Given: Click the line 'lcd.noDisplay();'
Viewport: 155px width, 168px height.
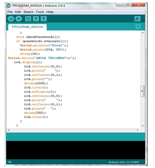Looking at the screenshot, I should (x=40, y=92).
